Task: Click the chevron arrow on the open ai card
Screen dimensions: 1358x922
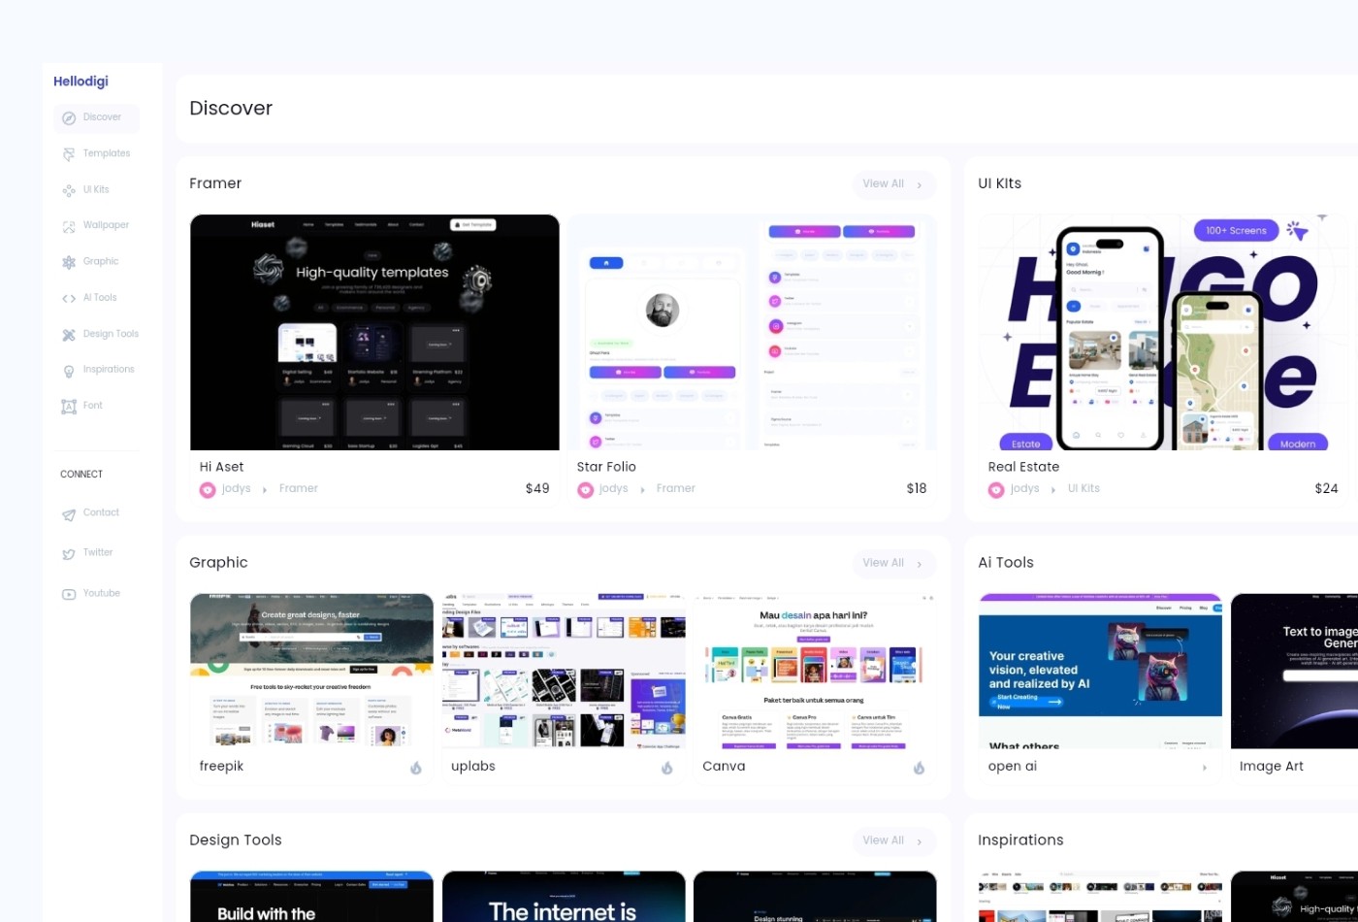Action: (x=1206, y=767)
